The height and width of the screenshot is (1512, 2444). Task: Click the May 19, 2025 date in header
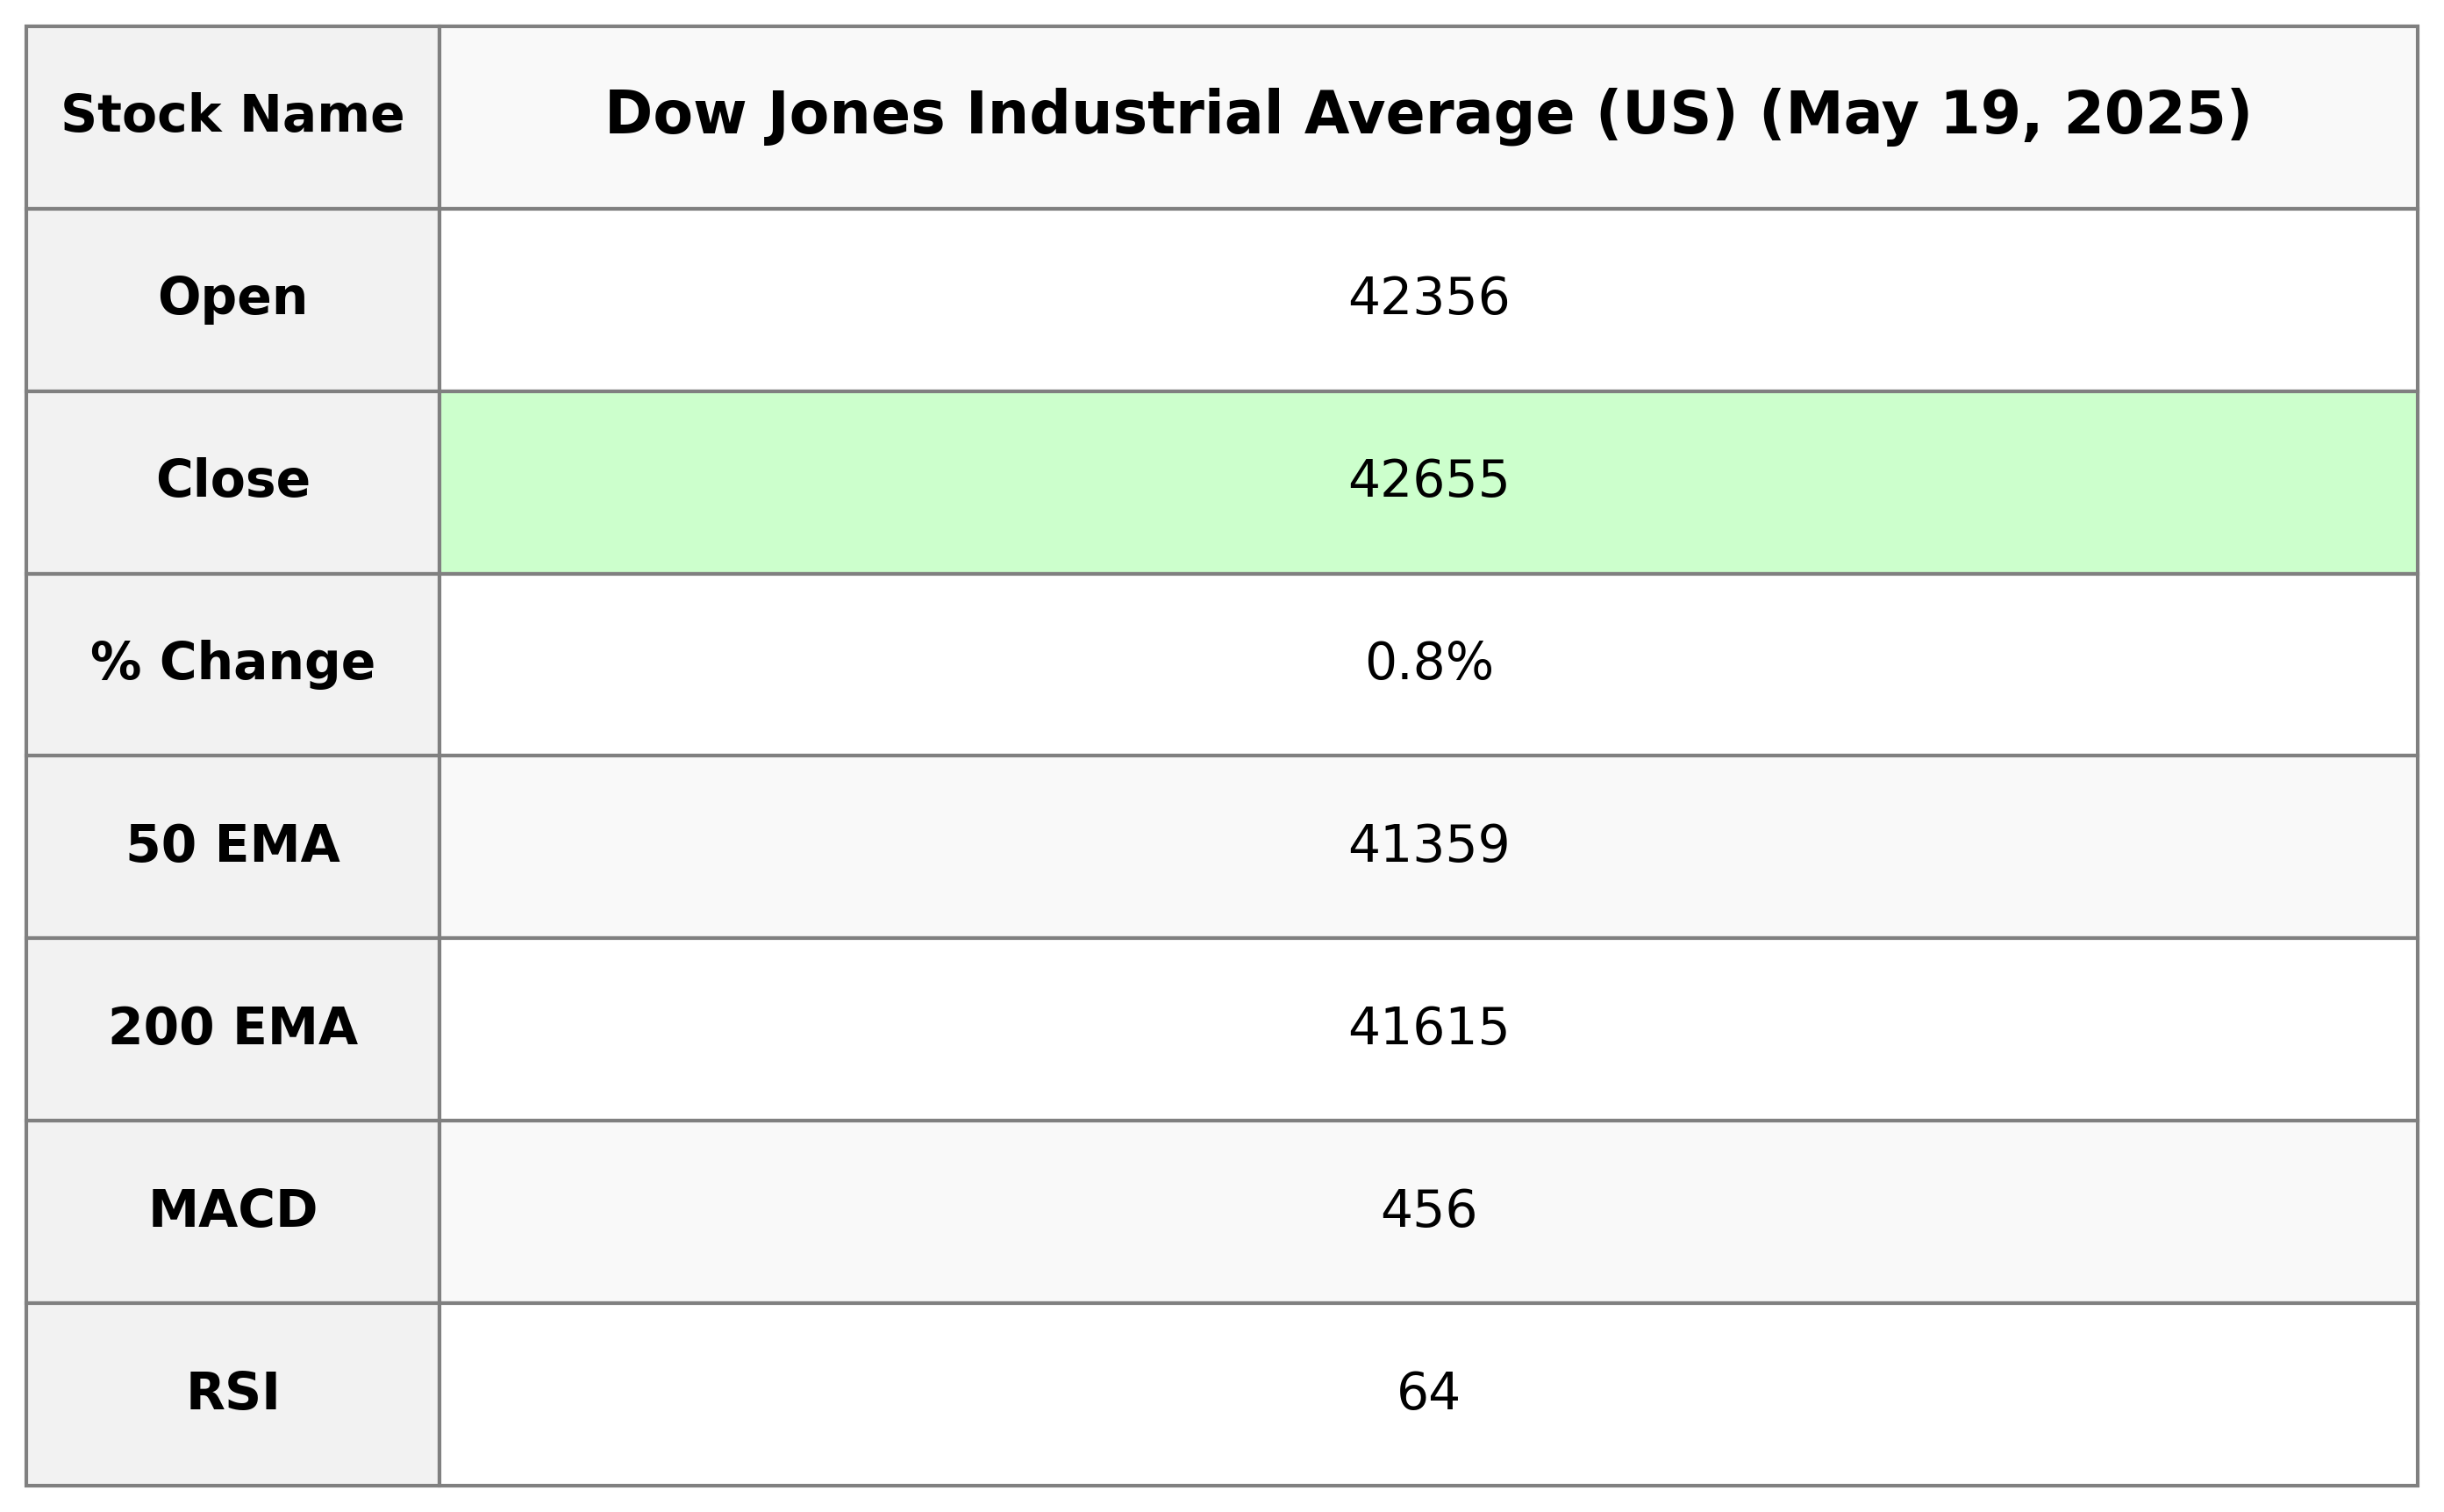(x=2003, y=115)
